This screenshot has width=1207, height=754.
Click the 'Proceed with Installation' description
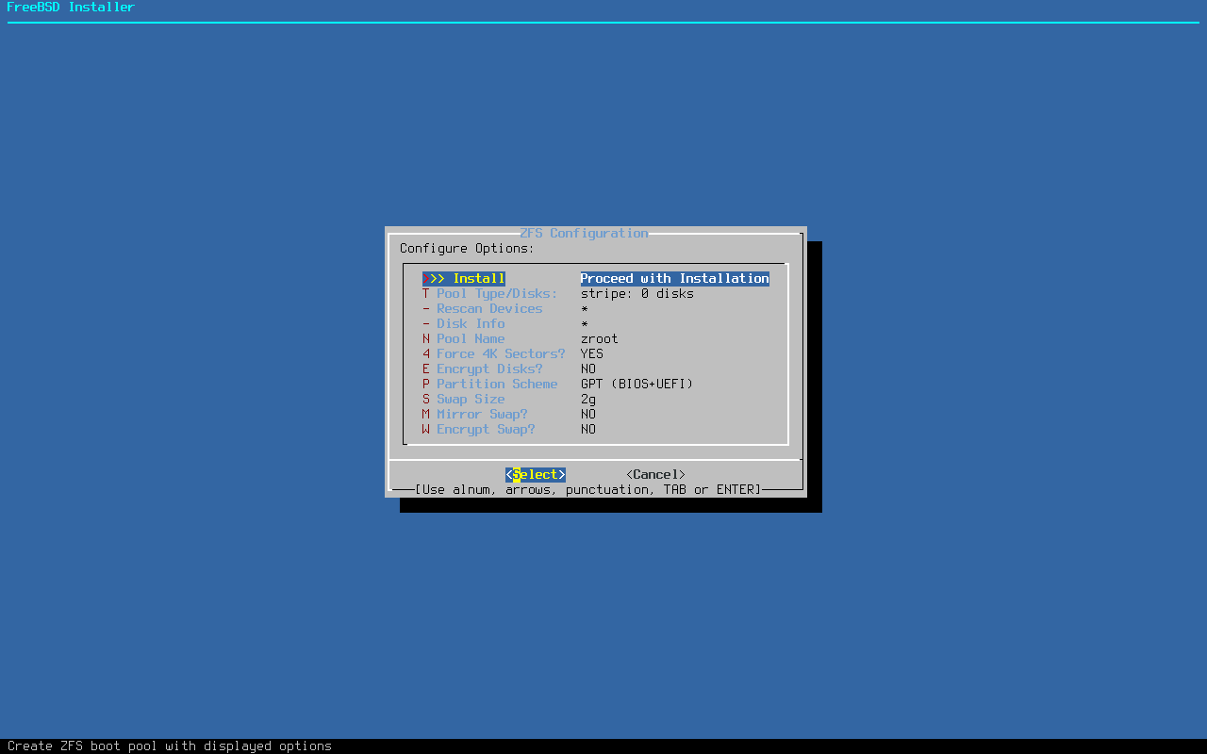[675, 278]
